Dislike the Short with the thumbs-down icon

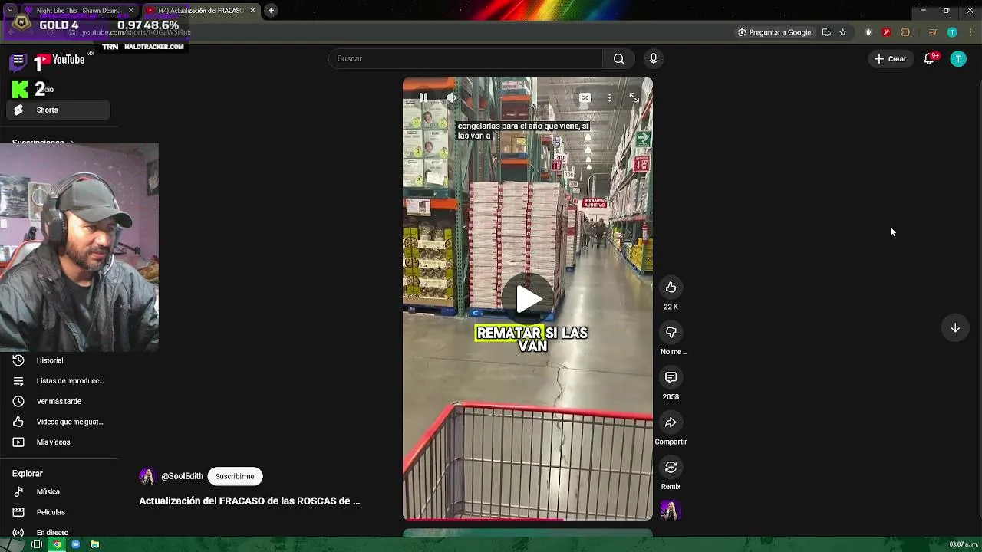coord(671,332)
